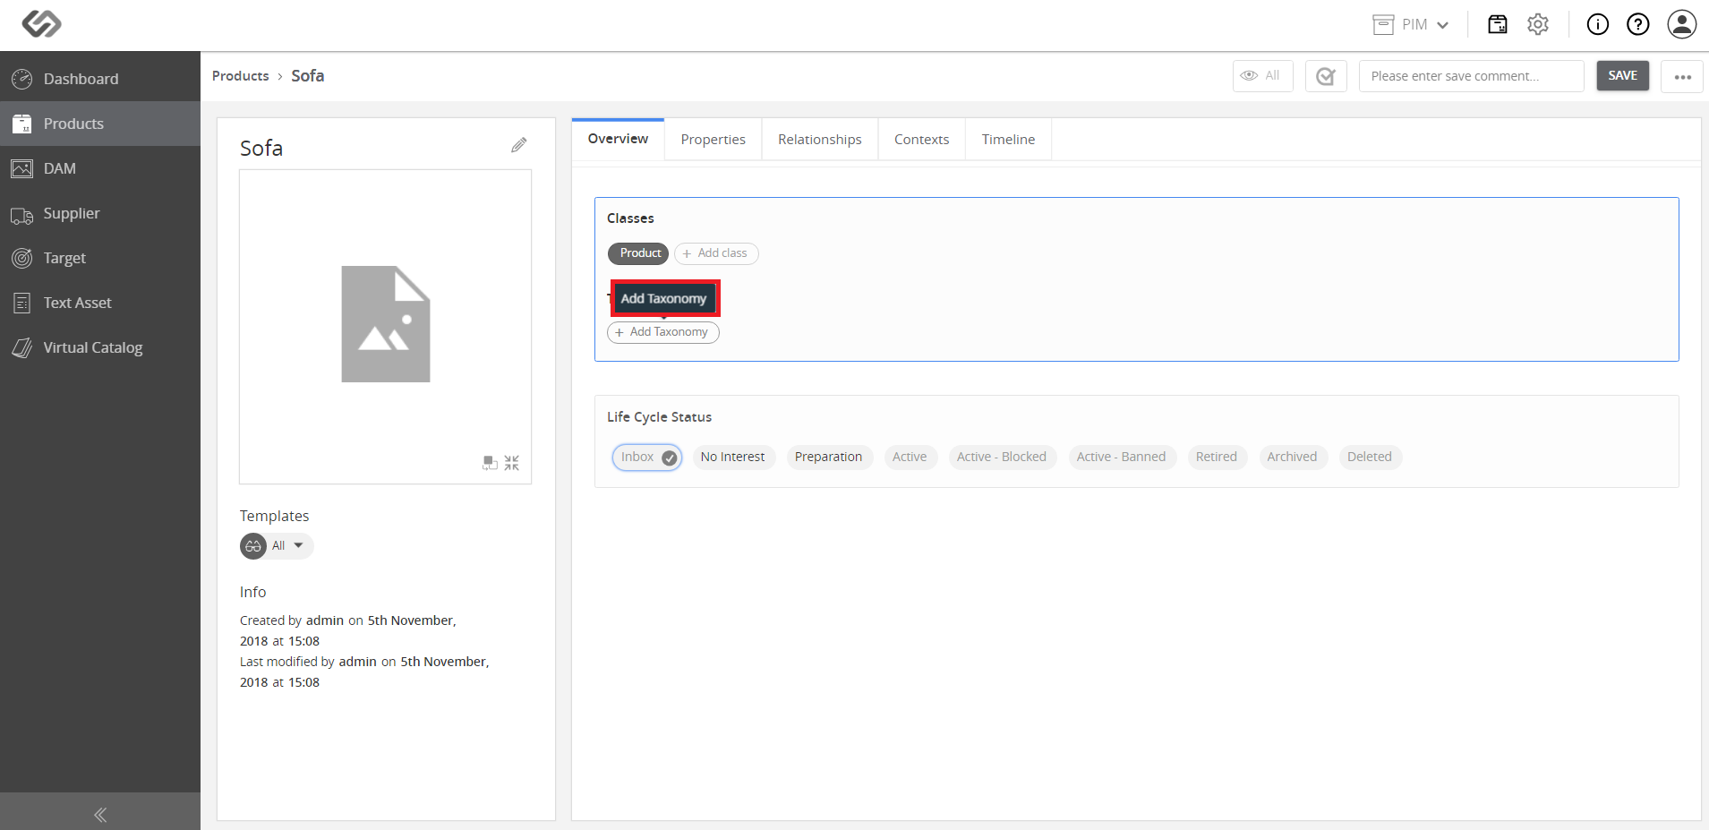Viewport: 1709px width, 830px height.
Task: Click the Product class chip
Action: coord(638,253)
